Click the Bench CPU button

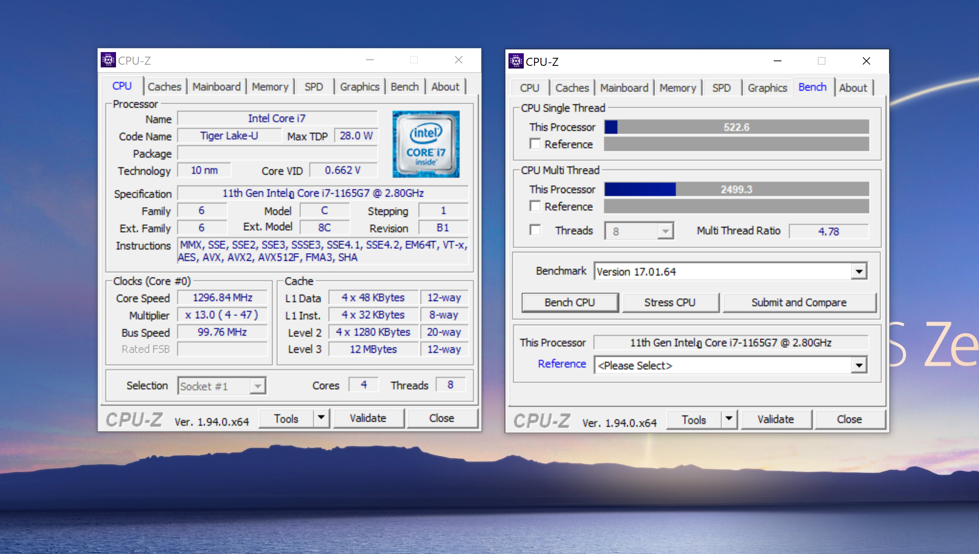pyautogui.click(x=570, y=302)
